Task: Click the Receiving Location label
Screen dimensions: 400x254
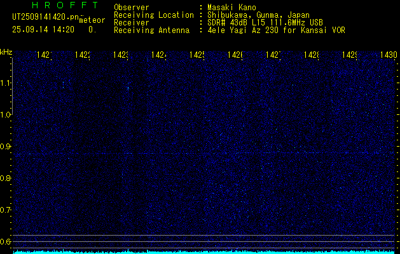Action: tap(154, 15)
